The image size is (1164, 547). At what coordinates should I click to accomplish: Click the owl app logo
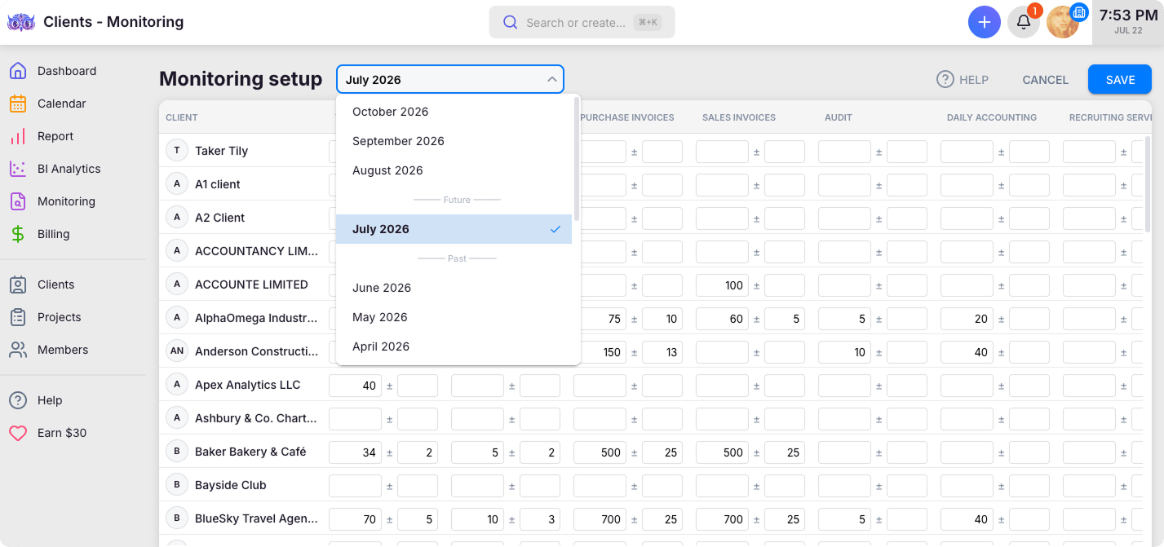[x=20, y=22]
